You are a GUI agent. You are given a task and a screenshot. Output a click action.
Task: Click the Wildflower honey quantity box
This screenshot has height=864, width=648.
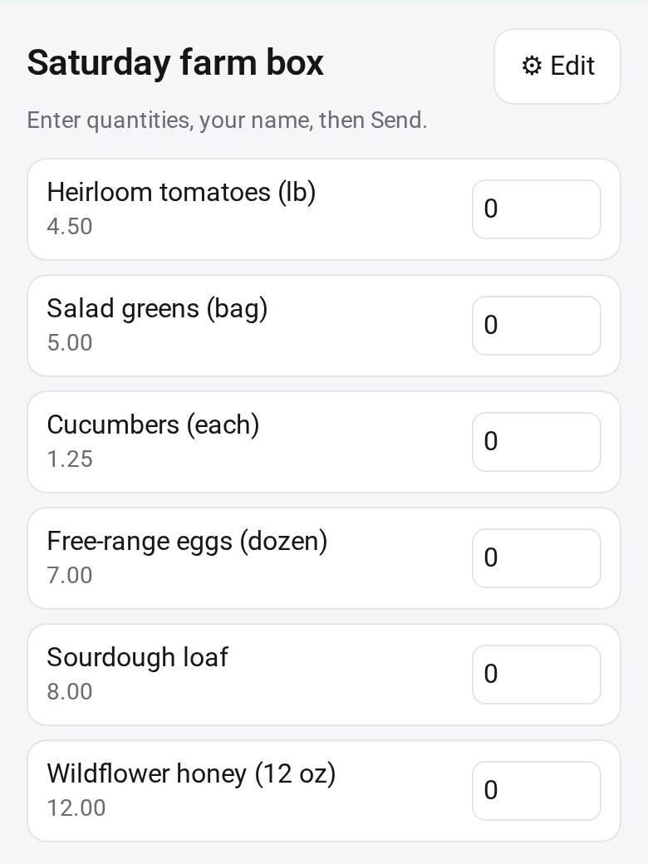(x=536, y=791)
